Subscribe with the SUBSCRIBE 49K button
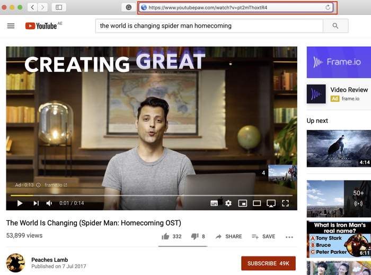Viewport: 371px width, 275px height. (268, 263)
